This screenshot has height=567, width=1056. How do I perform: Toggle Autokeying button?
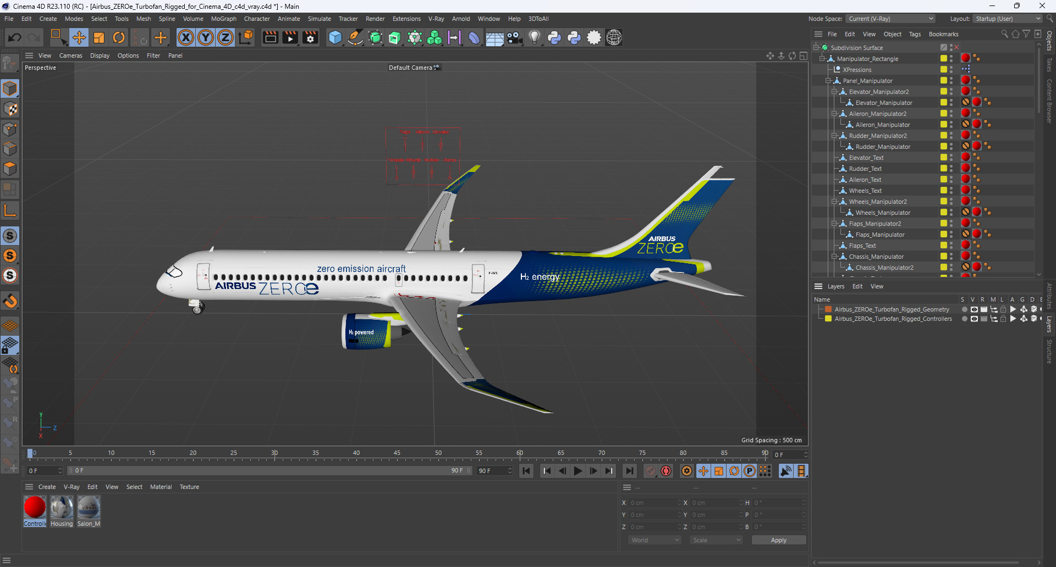pyautogui.click(x=666, y=471)
